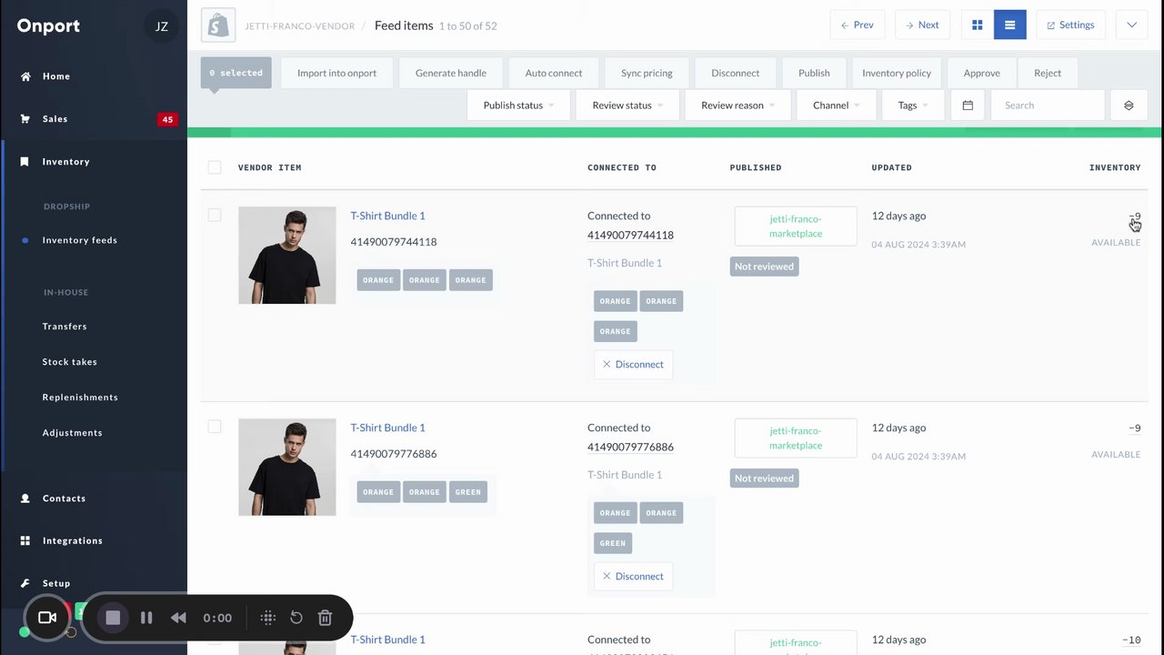Click the 0 selected indicator

click(236, 73)
